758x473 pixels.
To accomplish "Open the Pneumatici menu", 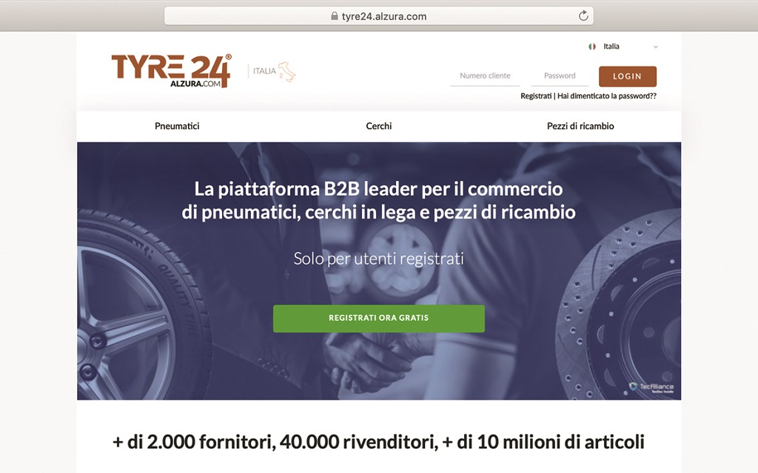I will [x=177, y=126].
